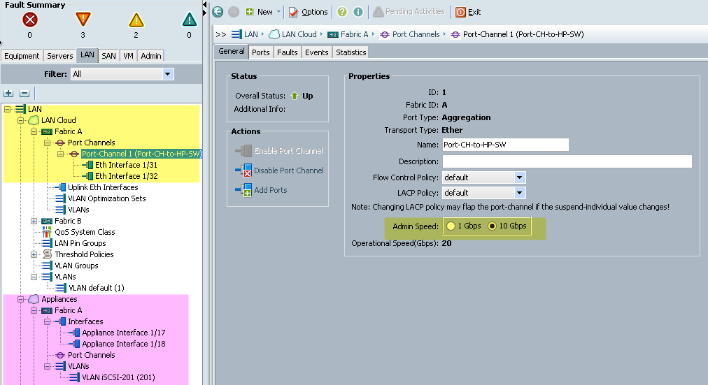
Task: Switch to the Servers tab
Action: click(59, 56)
